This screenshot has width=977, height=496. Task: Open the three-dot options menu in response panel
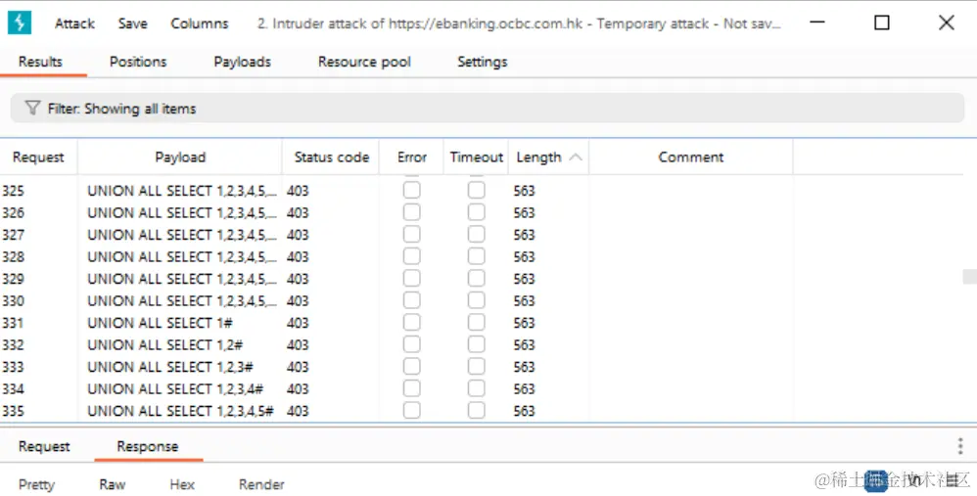pyautogui.click(x=960, y=446)
